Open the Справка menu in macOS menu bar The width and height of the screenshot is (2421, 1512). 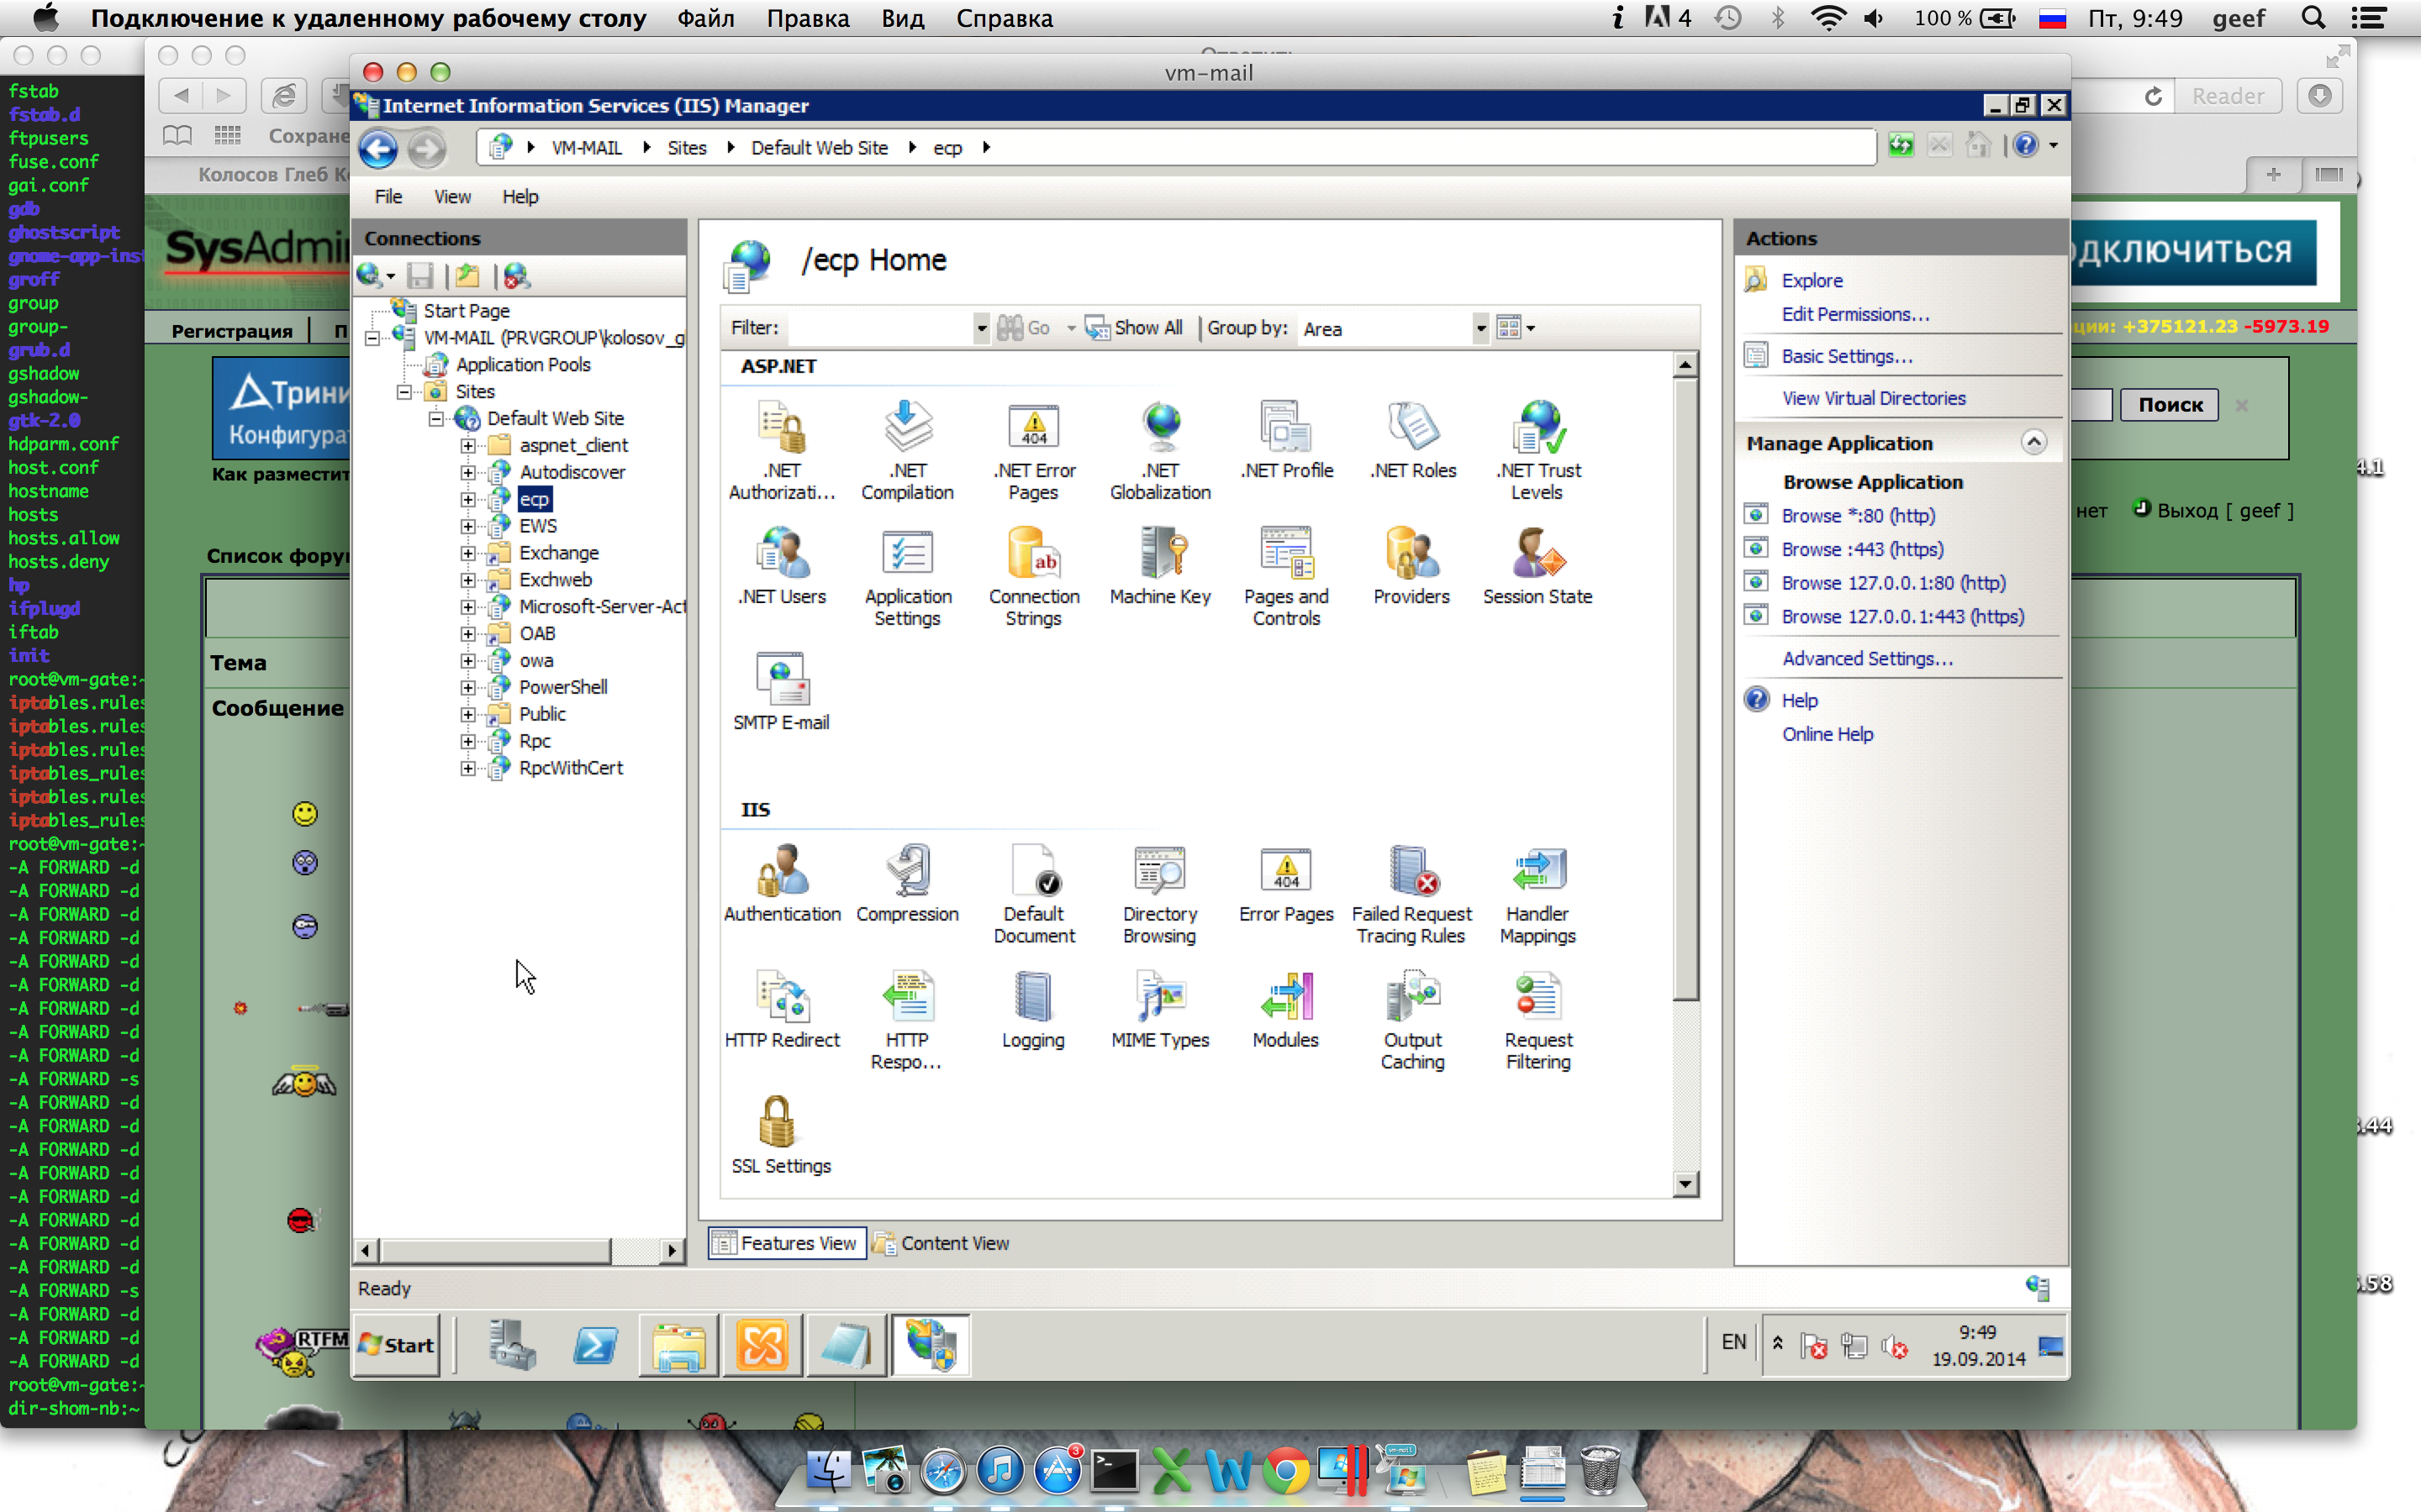[1005, 18]
